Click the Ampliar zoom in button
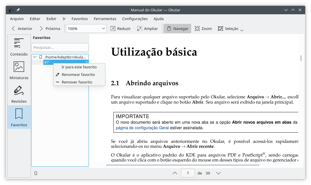 pos(147,29)
